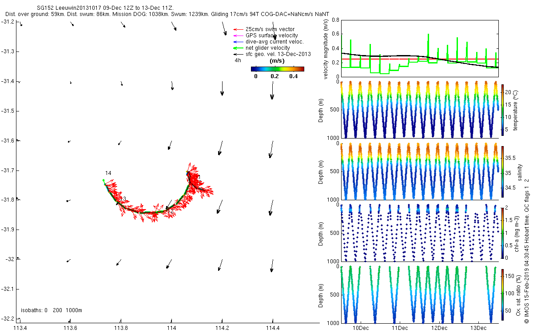Click the '10Dec' date tick label
This screenshot has width=533, height=333.
point(360,329)
